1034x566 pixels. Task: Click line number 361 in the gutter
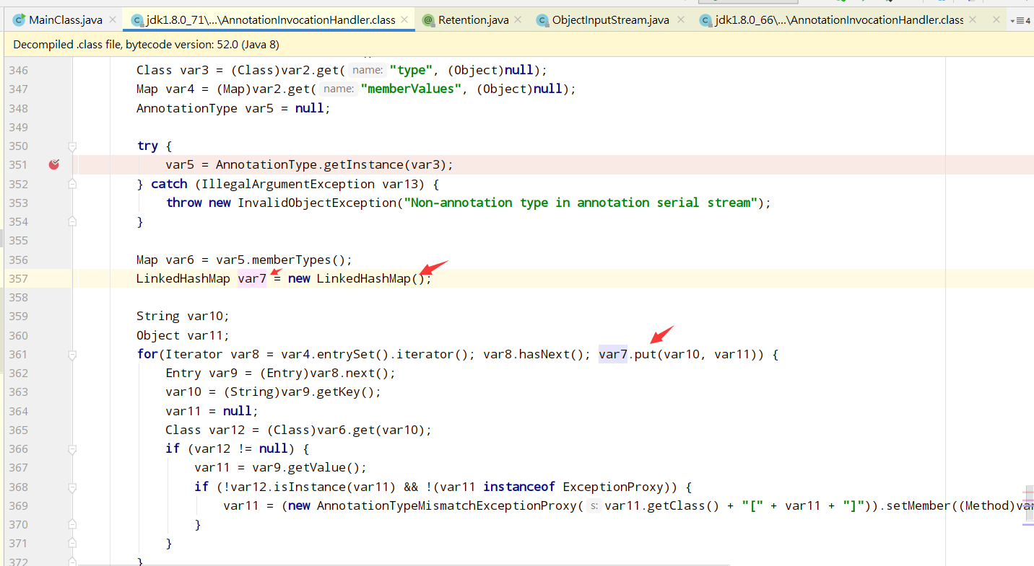pos(18,354)
